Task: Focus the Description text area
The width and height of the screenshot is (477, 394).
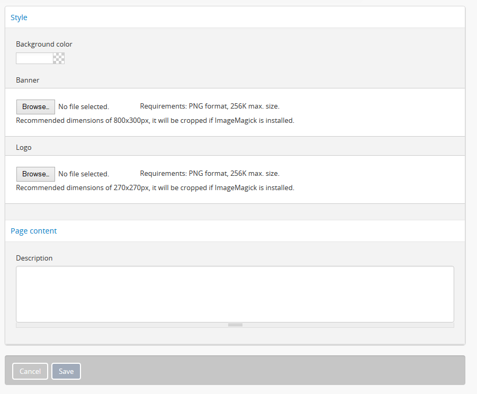Action: tap(235, 293)
